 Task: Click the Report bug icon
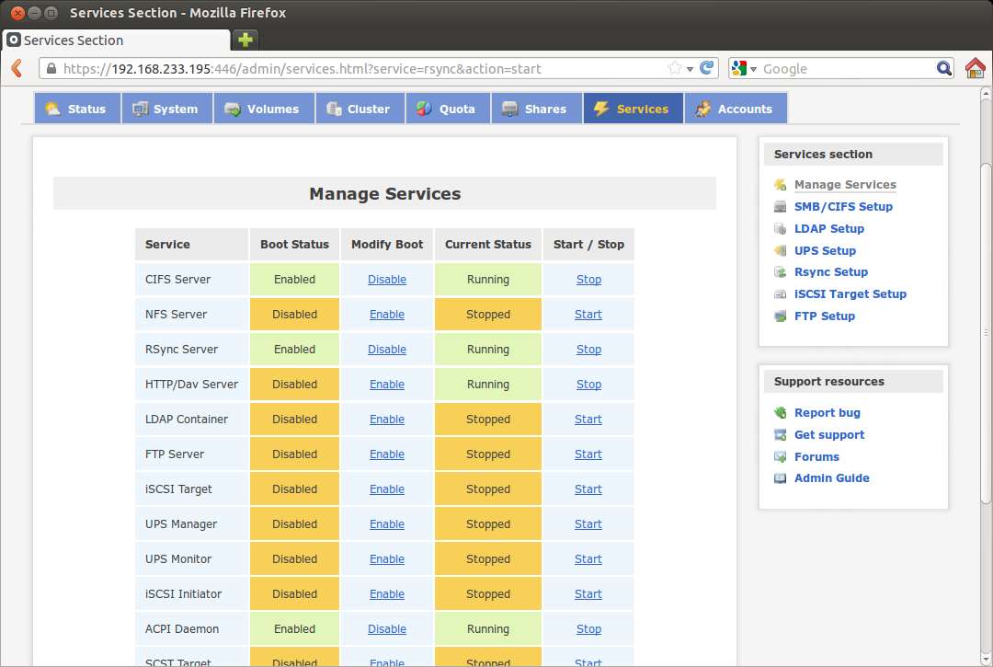781,413
